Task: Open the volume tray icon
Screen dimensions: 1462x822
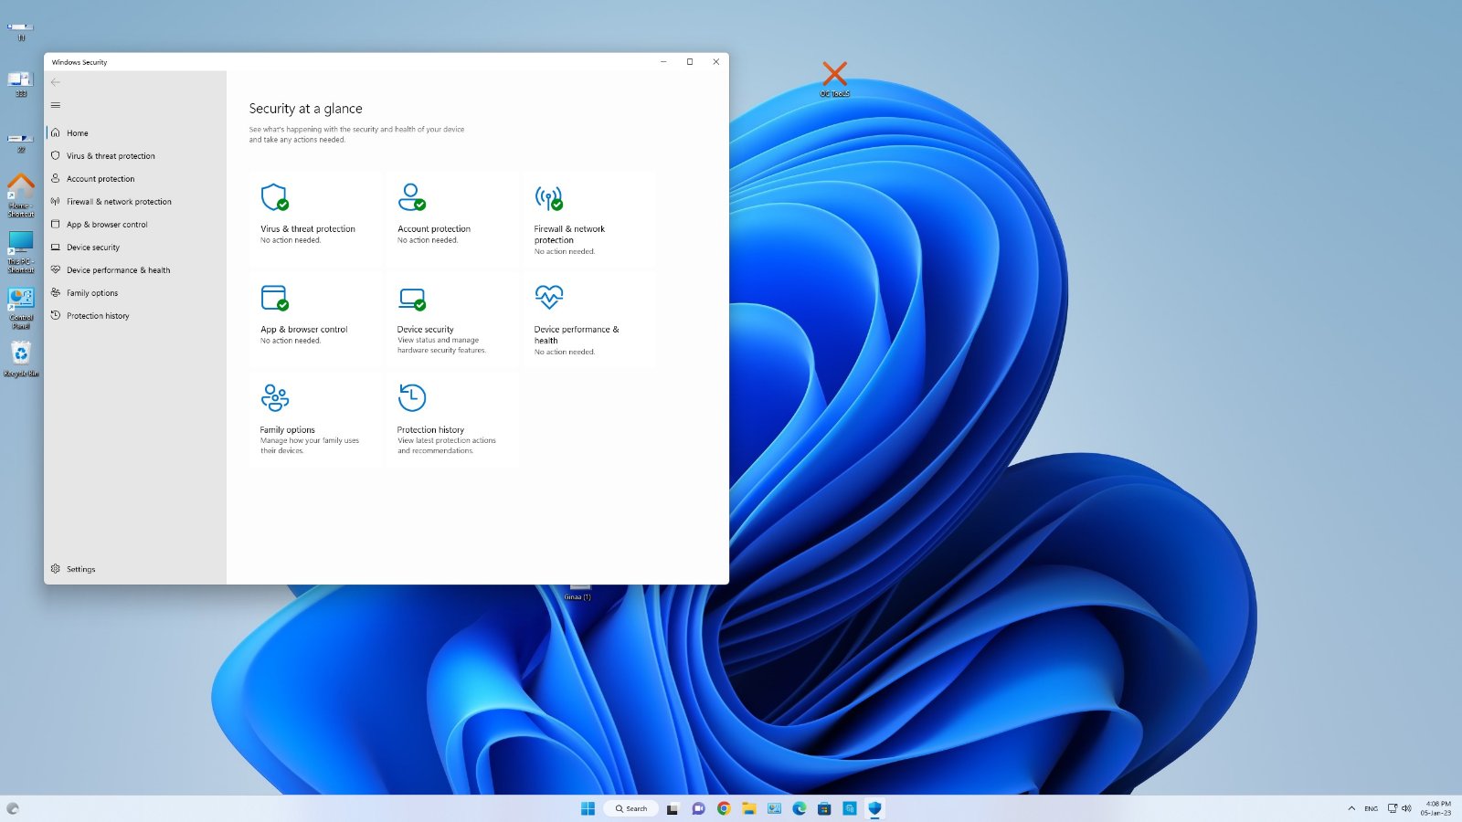Action: point(1406,808)
